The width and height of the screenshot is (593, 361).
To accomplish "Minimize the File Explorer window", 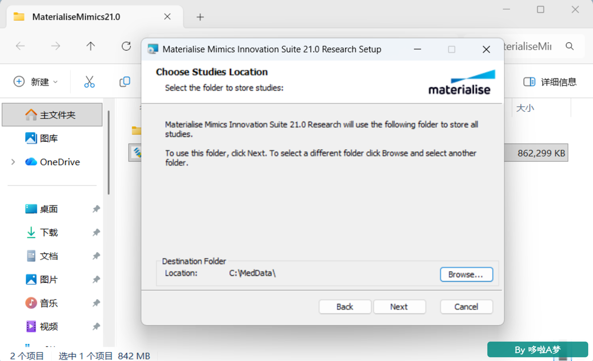I will tap(506, 10).
